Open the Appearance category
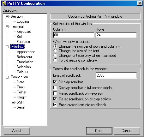 pyautogui.click(x=26, y=52)
